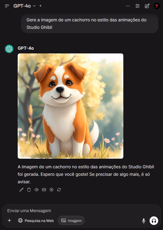This screenshot has height=230, width=163.
Task: Edit the response with the pencil icon
Action: click(21, 190)
